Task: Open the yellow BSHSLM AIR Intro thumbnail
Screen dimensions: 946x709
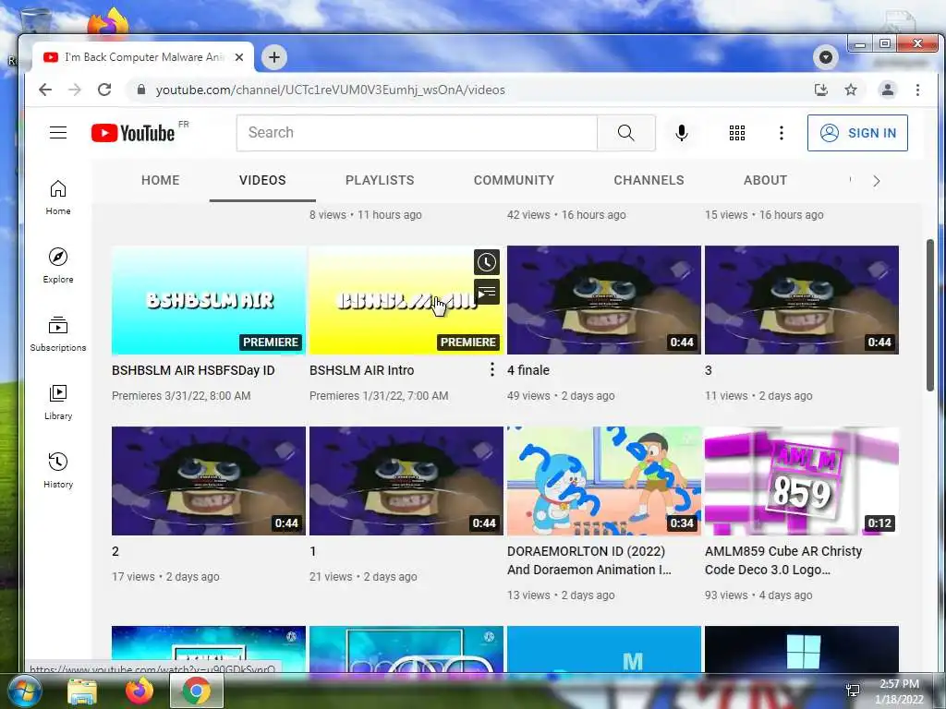Action: (406, 300)
